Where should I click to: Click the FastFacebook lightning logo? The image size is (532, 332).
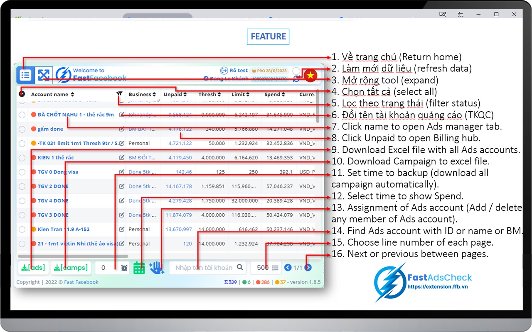pos(64,75)
